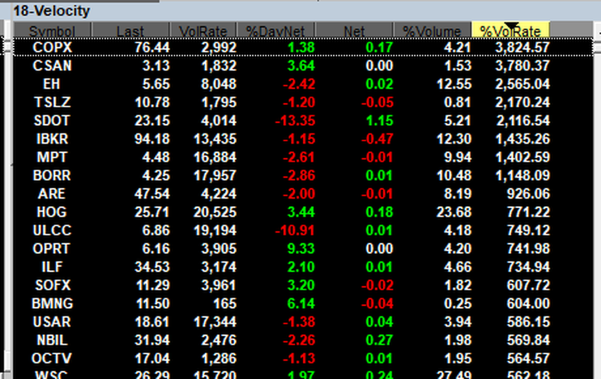Sort by the %Volume column header
Viewport: 601px width, 379px height.
pyautogui.click(x=432, y=30)
